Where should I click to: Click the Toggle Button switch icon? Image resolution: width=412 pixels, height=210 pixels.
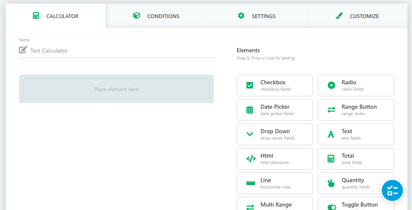(332, 207)
